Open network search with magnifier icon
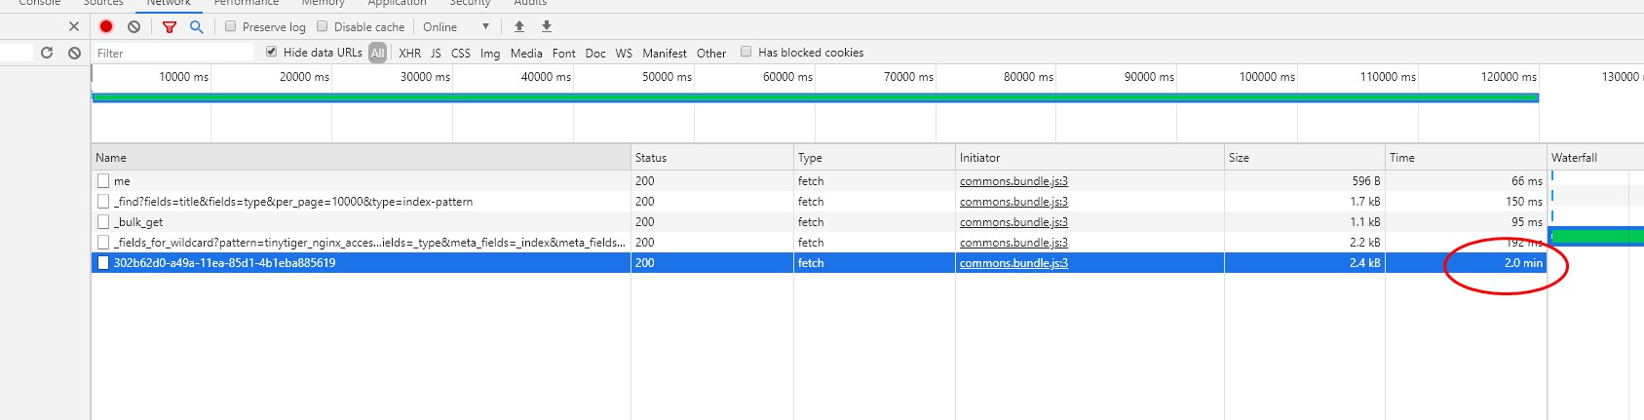 [x=196, y=26]
